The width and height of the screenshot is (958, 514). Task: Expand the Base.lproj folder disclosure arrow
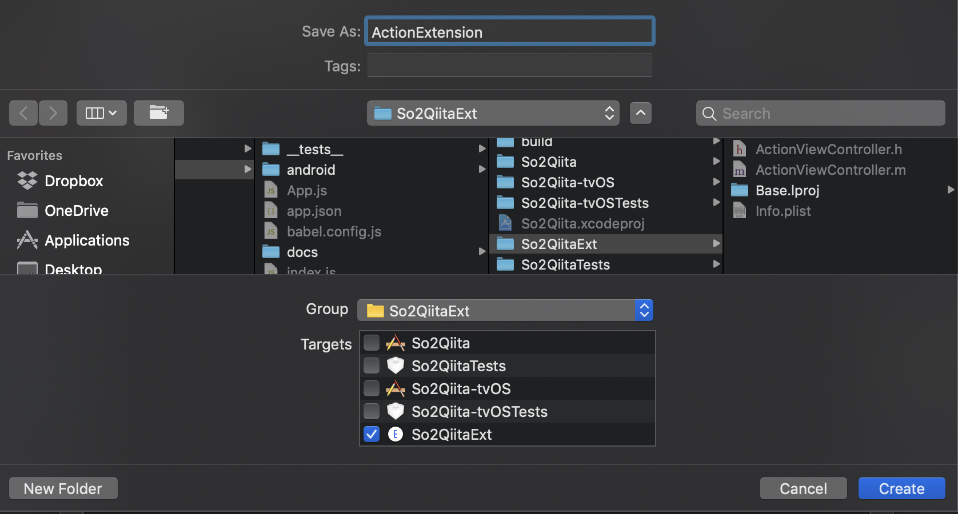click(x=951, y=190)
